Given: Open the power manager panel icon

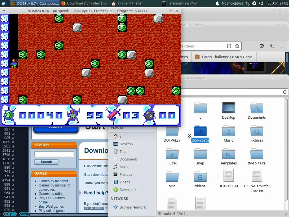Looking at the screenshot, I should coord(254,3).
